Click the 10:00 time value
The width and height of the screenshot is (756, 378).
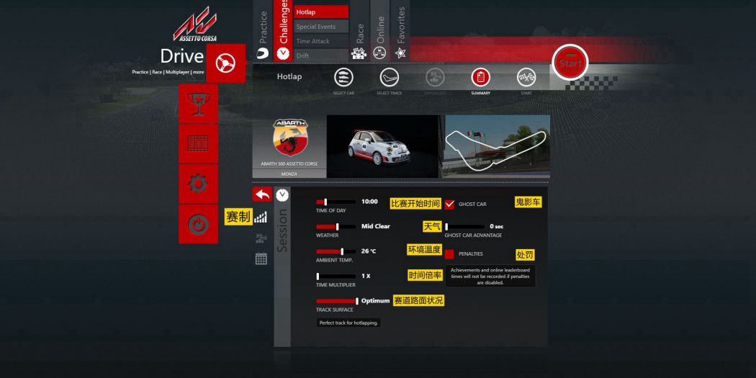click(369, 202)
